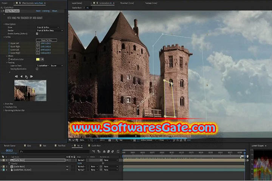Viewport: 272px width, 181px height.
Task: Toggle the Opacity stopwatch on layer 1
Action: [x=9, y=164]
